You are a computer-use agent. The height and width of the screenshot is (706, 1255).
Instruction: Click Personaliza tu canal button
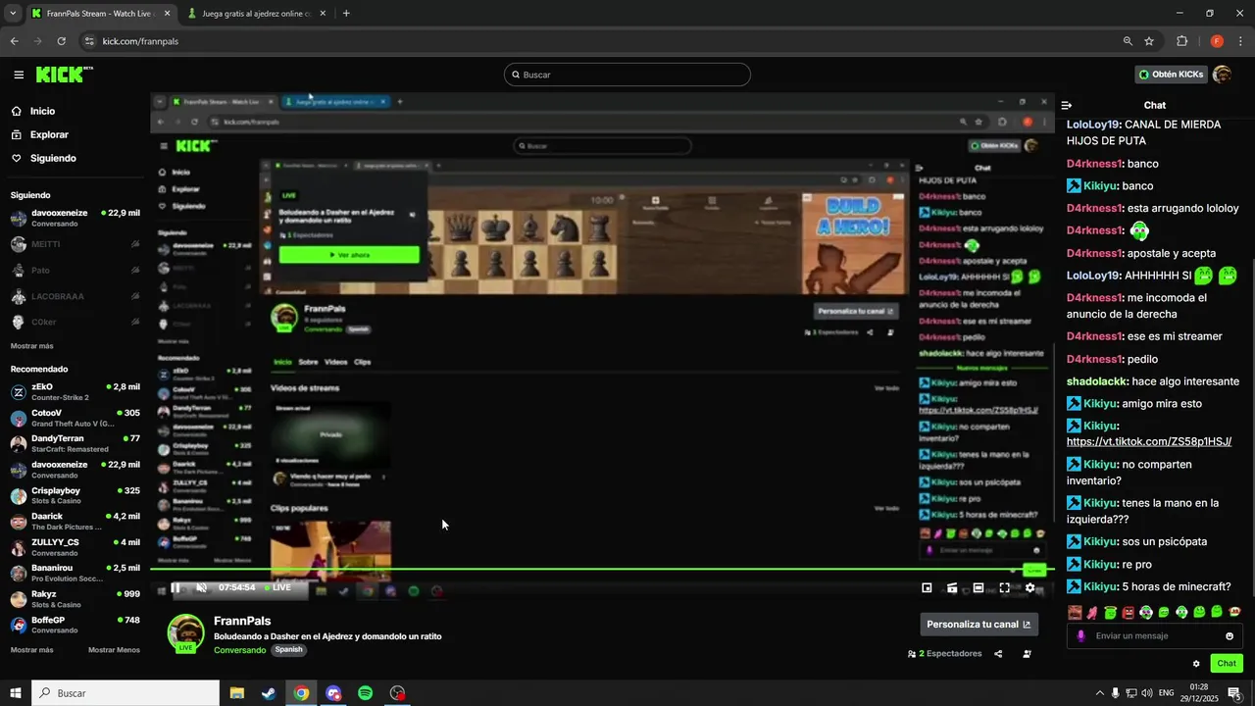[979, 624]
